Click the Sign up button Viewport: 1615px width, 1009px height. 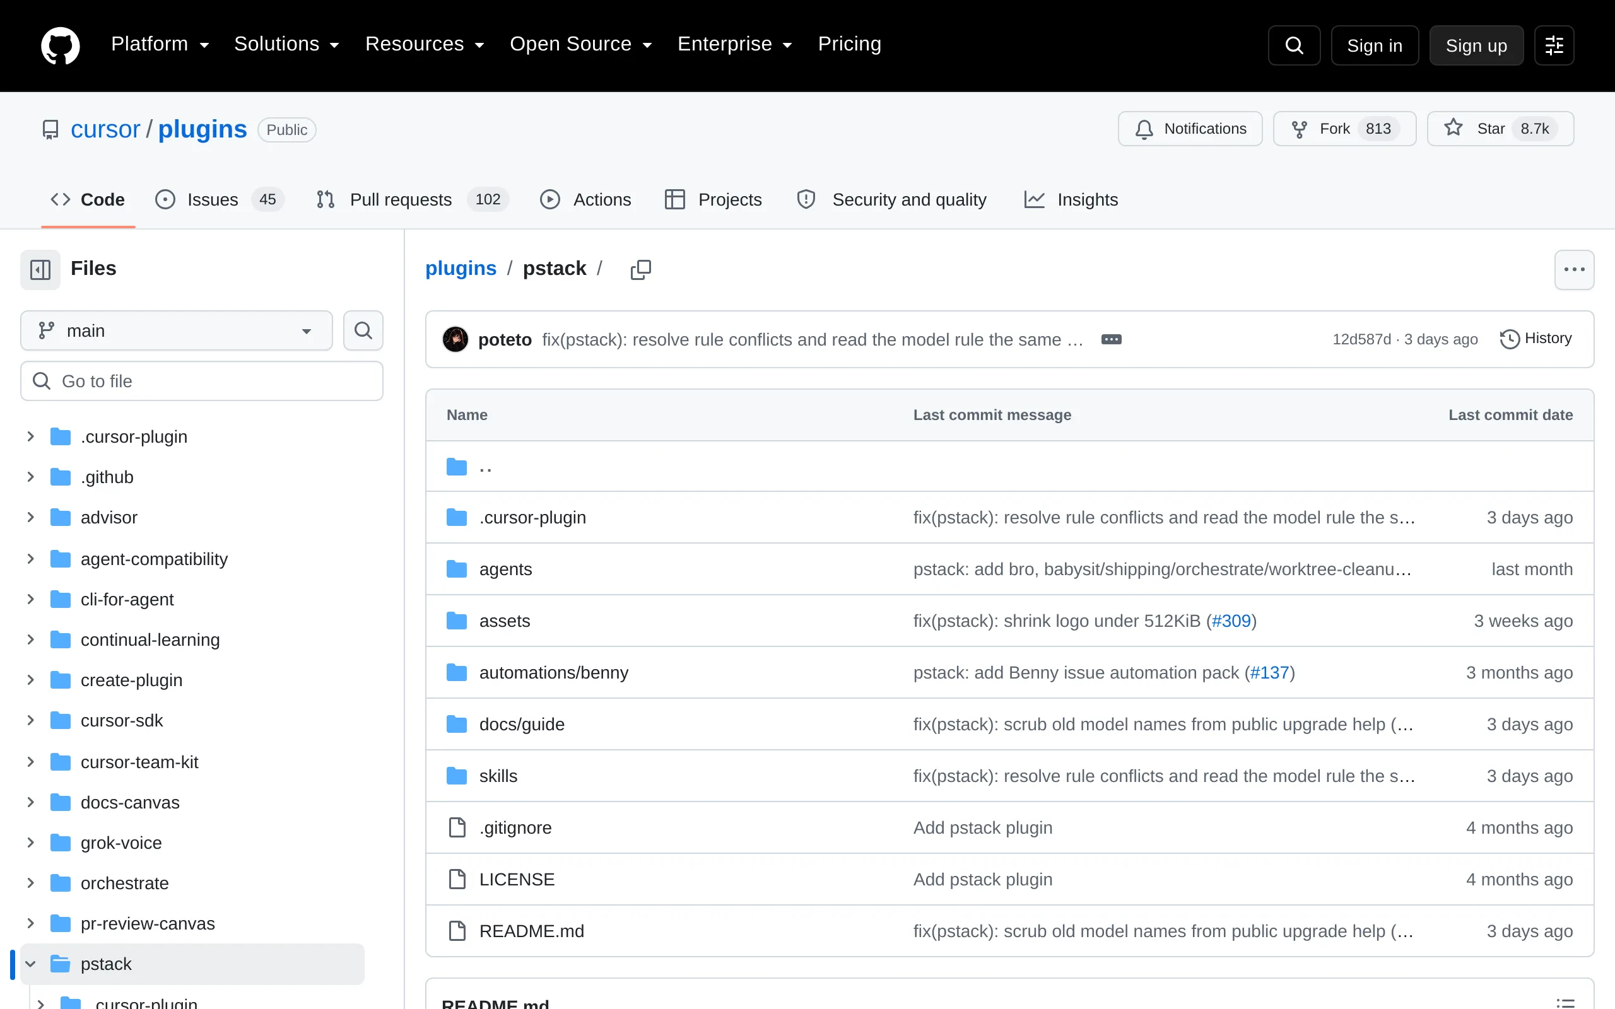coord(1476,45)
